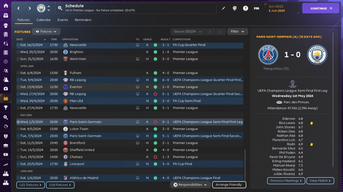Click the help question mark icon
This screenshot has width=343, height=192.
pyautogui.click(x=245, y=8)
